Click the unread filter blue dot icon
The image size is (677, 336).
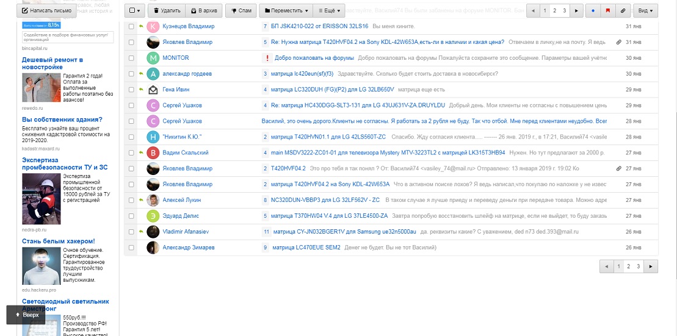[x=593, y=11]
